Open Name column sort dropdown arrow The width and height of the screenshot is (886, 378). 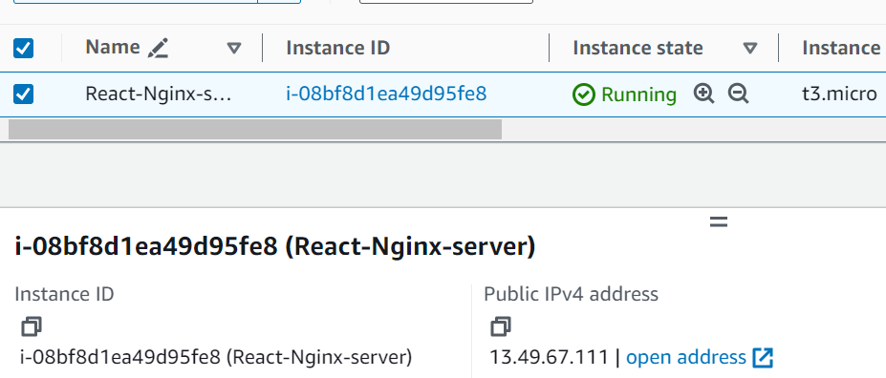(234, 48)
